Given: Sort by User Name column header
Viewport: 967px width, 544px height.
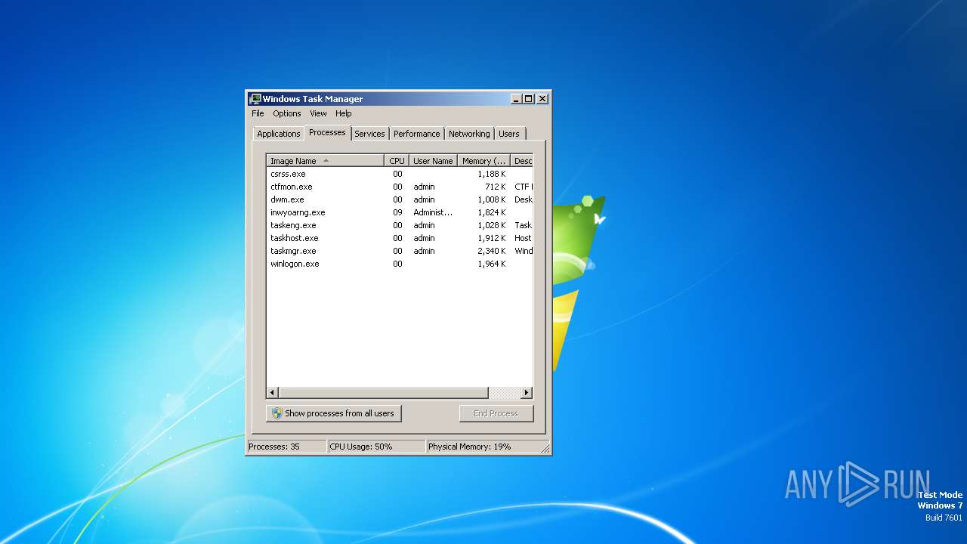Looking at the screenshot, I should 433,161.
